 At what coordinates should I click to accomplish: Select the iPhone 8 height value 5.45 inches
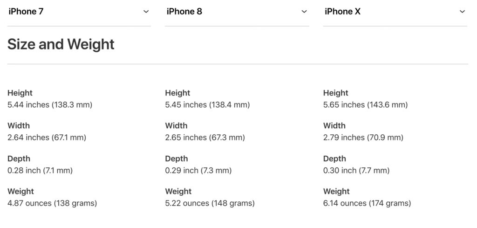207,105
